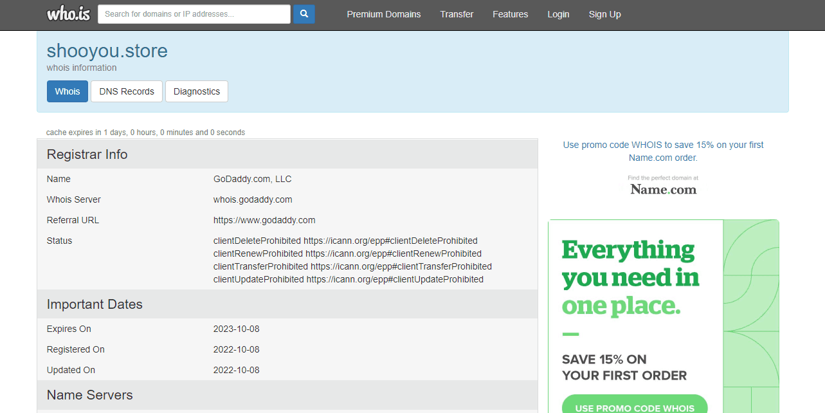This screenshot has height=413, width=825.
Task: Click the promo code WHOIS link text
Action: (663, 151)
